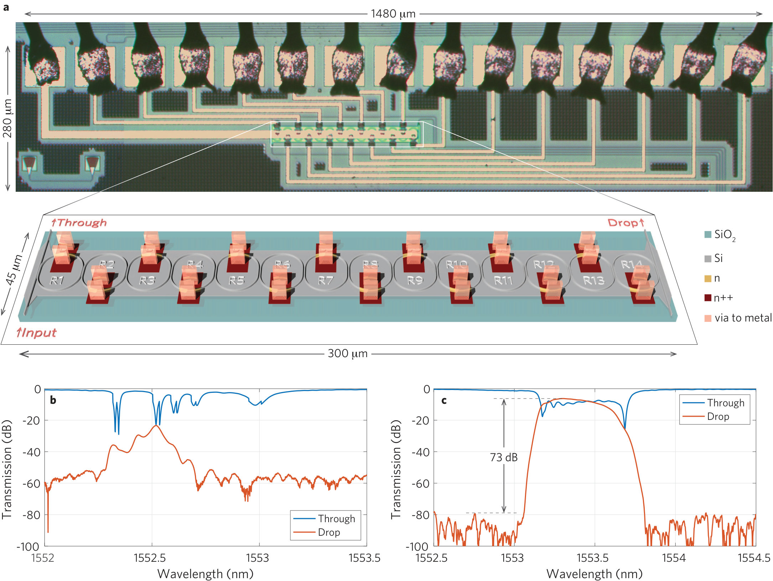Click the 'Drop' port label in schematic
This screenshot has width=773, height=581.
(626, 223)
